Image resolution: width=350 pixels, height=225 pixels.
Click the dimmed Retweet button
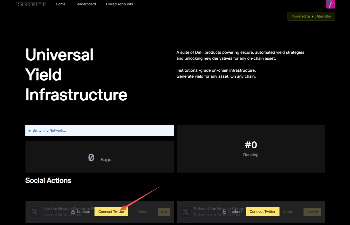[312, 212]
